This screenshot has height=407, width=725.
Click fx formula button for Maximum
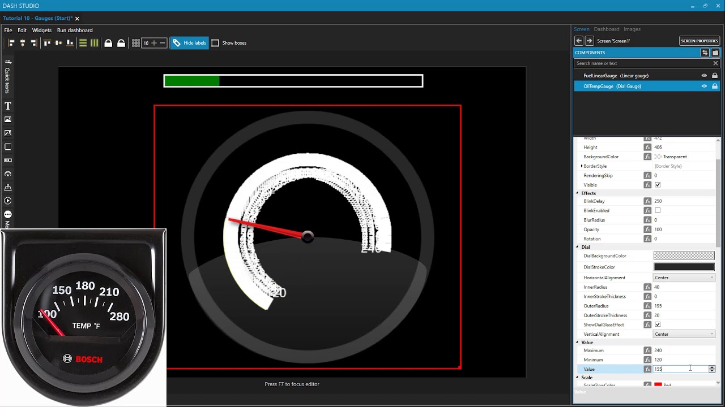[x=647, y=350]
